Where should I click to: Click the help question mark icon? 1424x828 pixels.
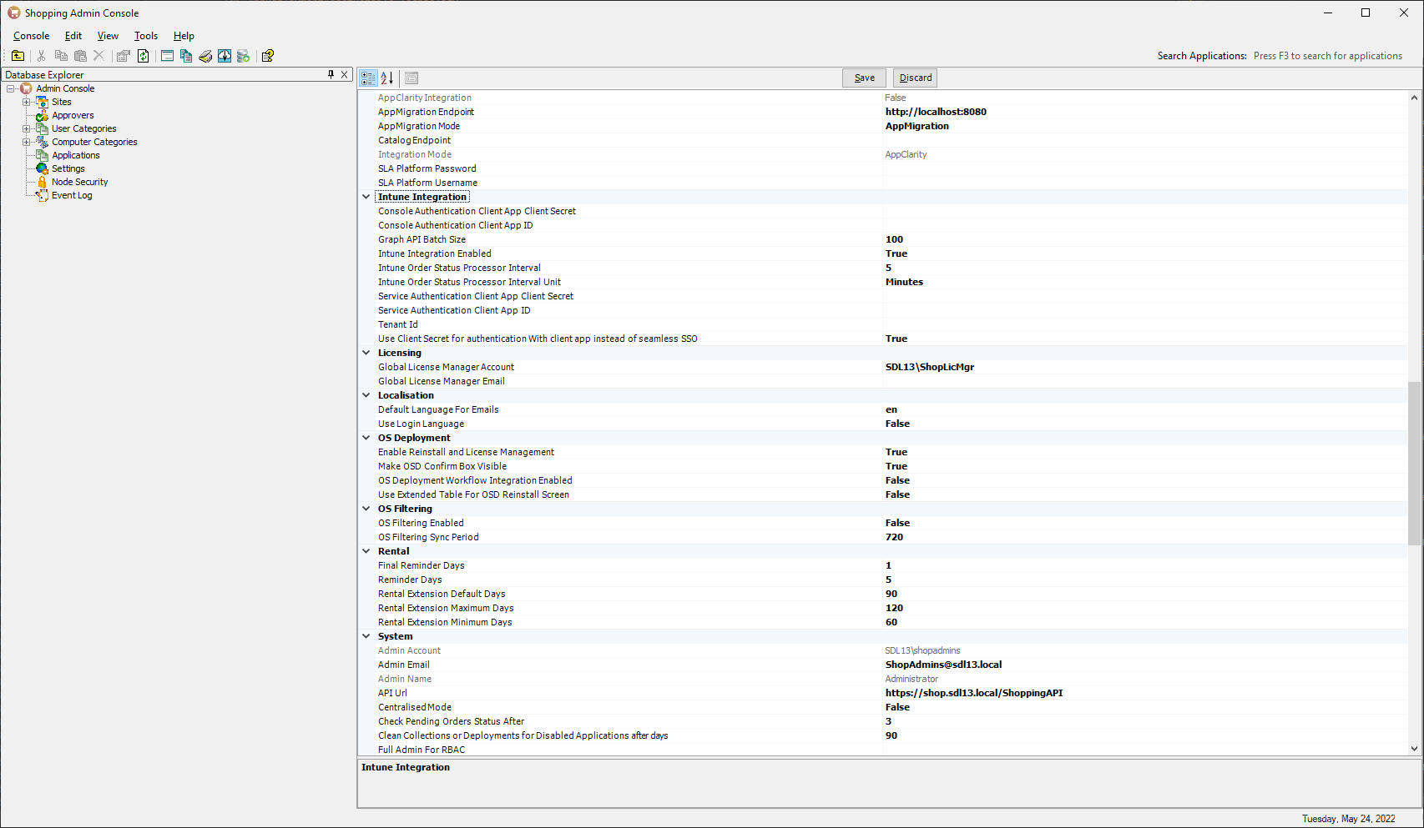(x=268, y=56)
